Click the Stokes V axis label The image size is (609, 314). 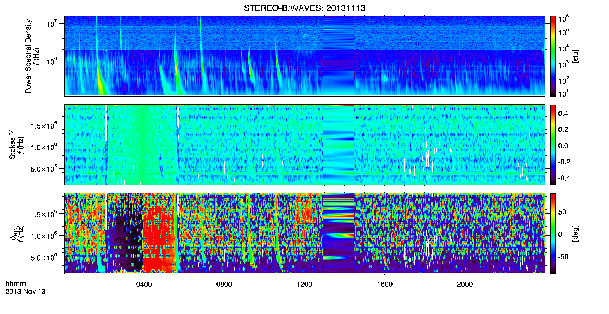click(12, 144)
